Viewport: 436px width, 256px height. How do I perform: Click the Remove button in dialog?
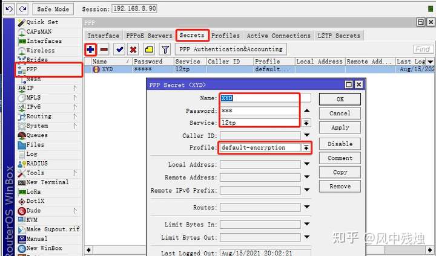click(x=340, y=187)
